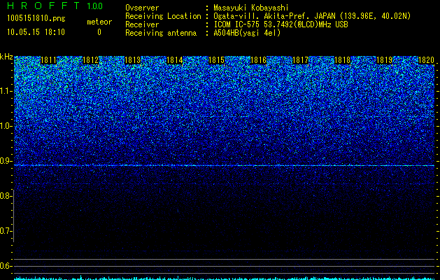Click the cyan signal level strip at the bottom
This screenshot has width=440, height=280.
(x=224, y=278)
